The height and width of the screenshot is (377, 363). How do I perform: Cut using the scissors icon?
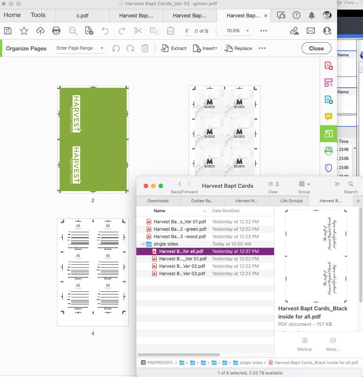point(138,31)
